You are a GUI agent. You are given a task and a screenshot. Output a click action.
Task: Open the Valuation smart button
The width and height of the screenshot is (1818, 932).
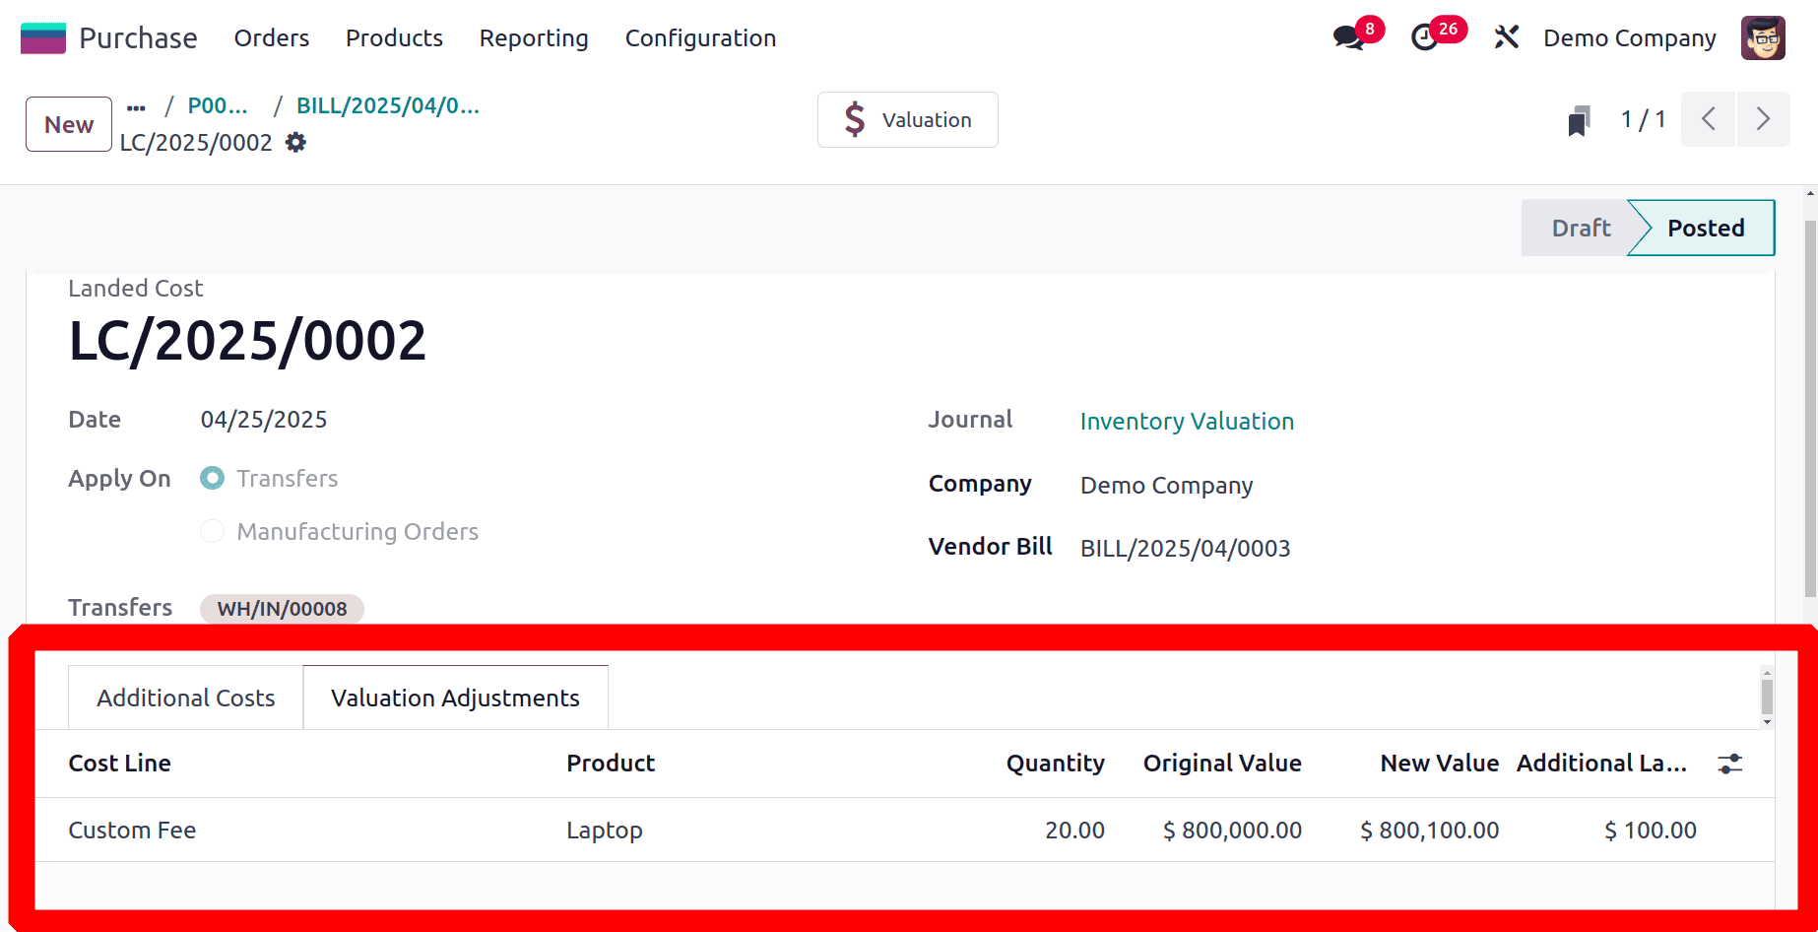[907, 120]
